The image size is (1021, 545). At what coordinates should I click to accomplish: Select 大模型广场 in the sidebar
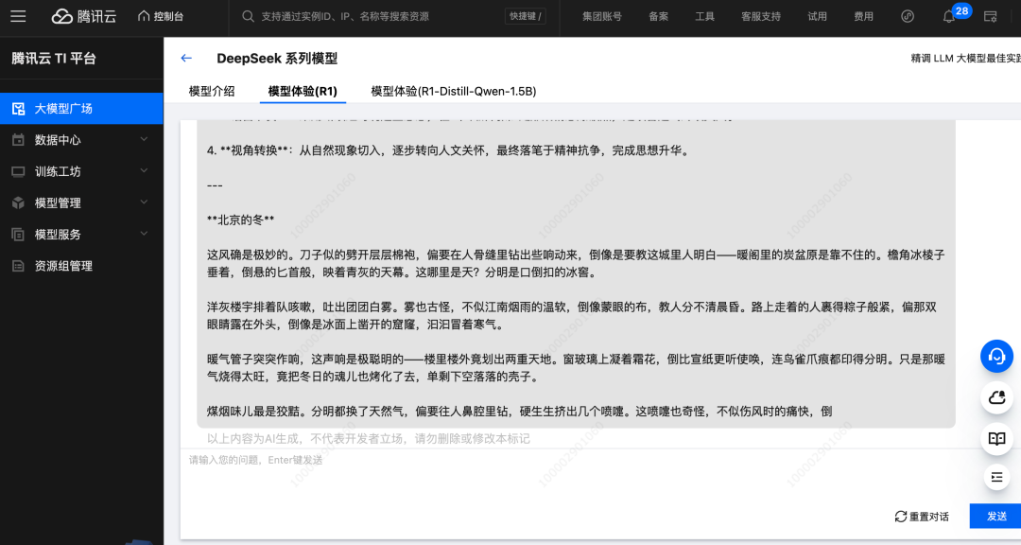81,108
